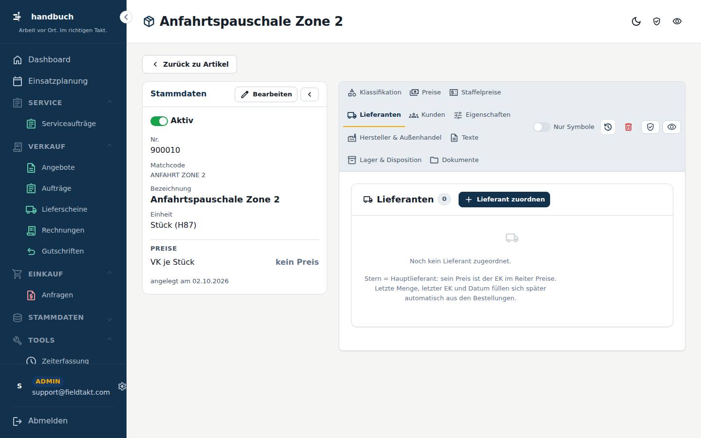Open settings gear next to admin user
Image resolution: width=701 pixels, height=438 pixels.
(x=122, y=386)
